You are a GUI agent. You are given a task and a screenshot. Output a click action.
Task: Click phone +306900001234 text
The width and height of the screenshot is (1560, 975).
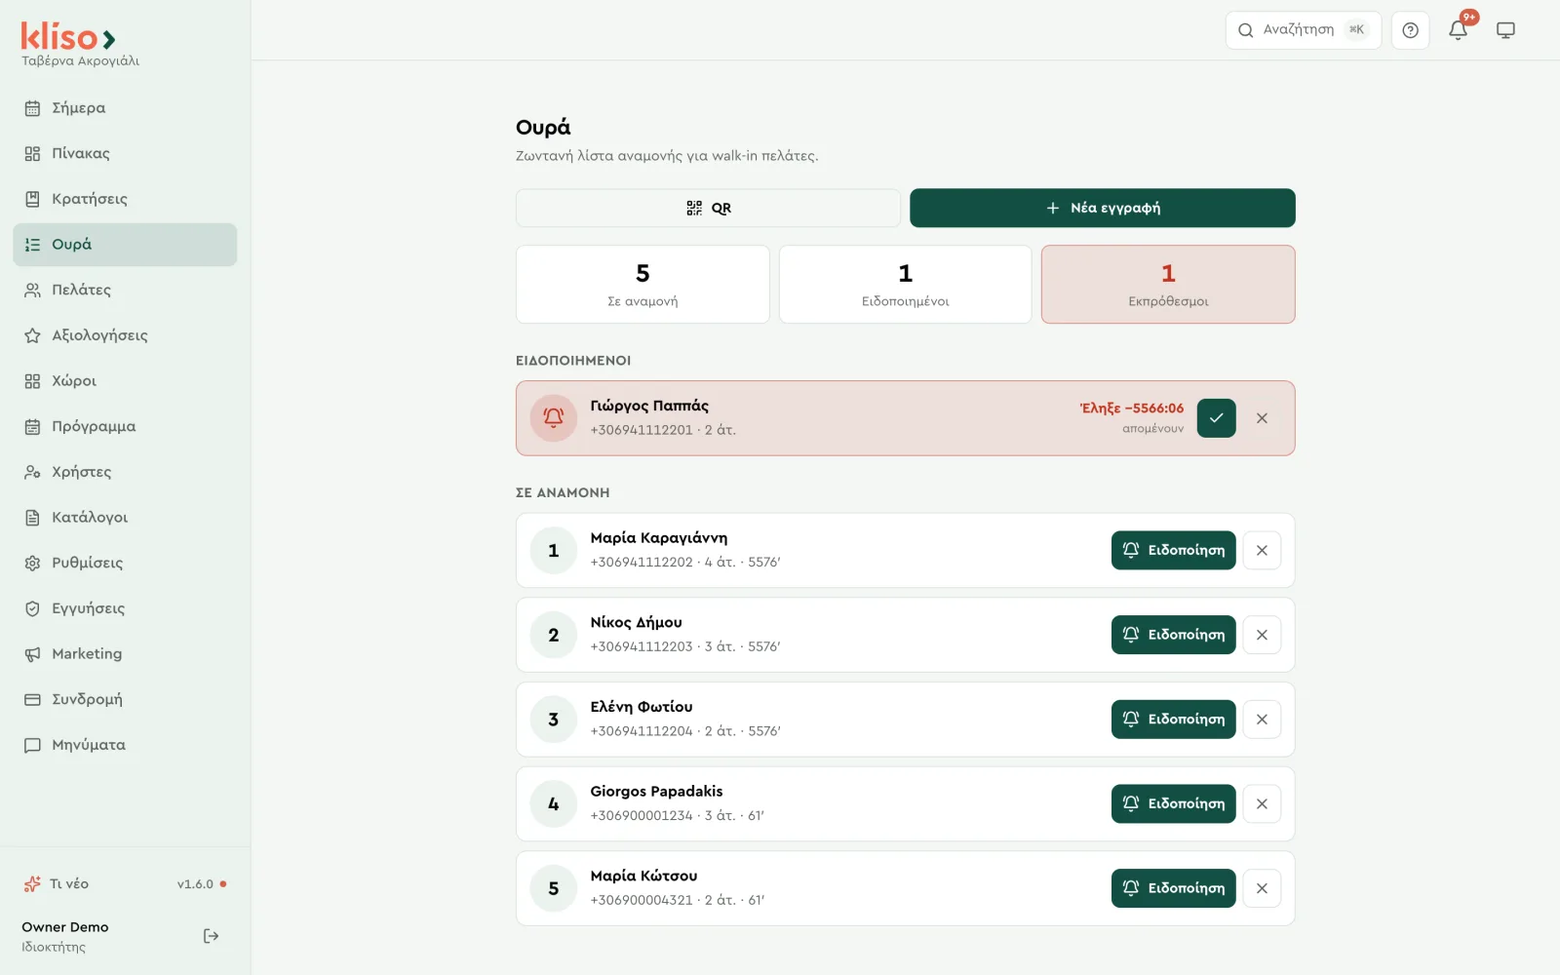click(x=641, y=816)
